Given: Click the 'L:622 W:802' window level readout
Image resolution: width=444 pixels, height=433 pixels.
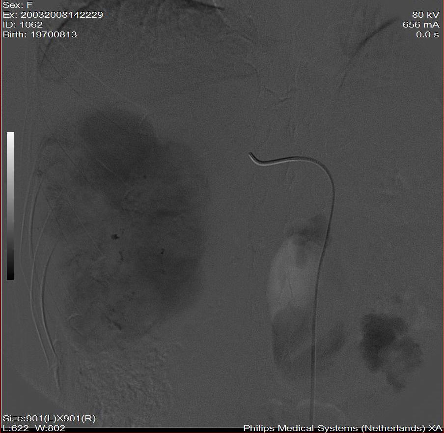Looking at the screenshot, I should pyautogui.click(x=34, y=428).
